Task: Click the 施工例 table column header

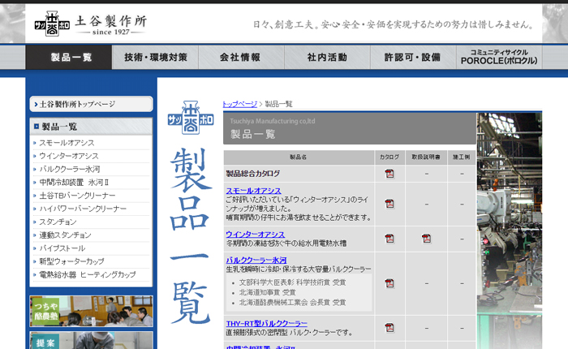Action: click(462, 157)
